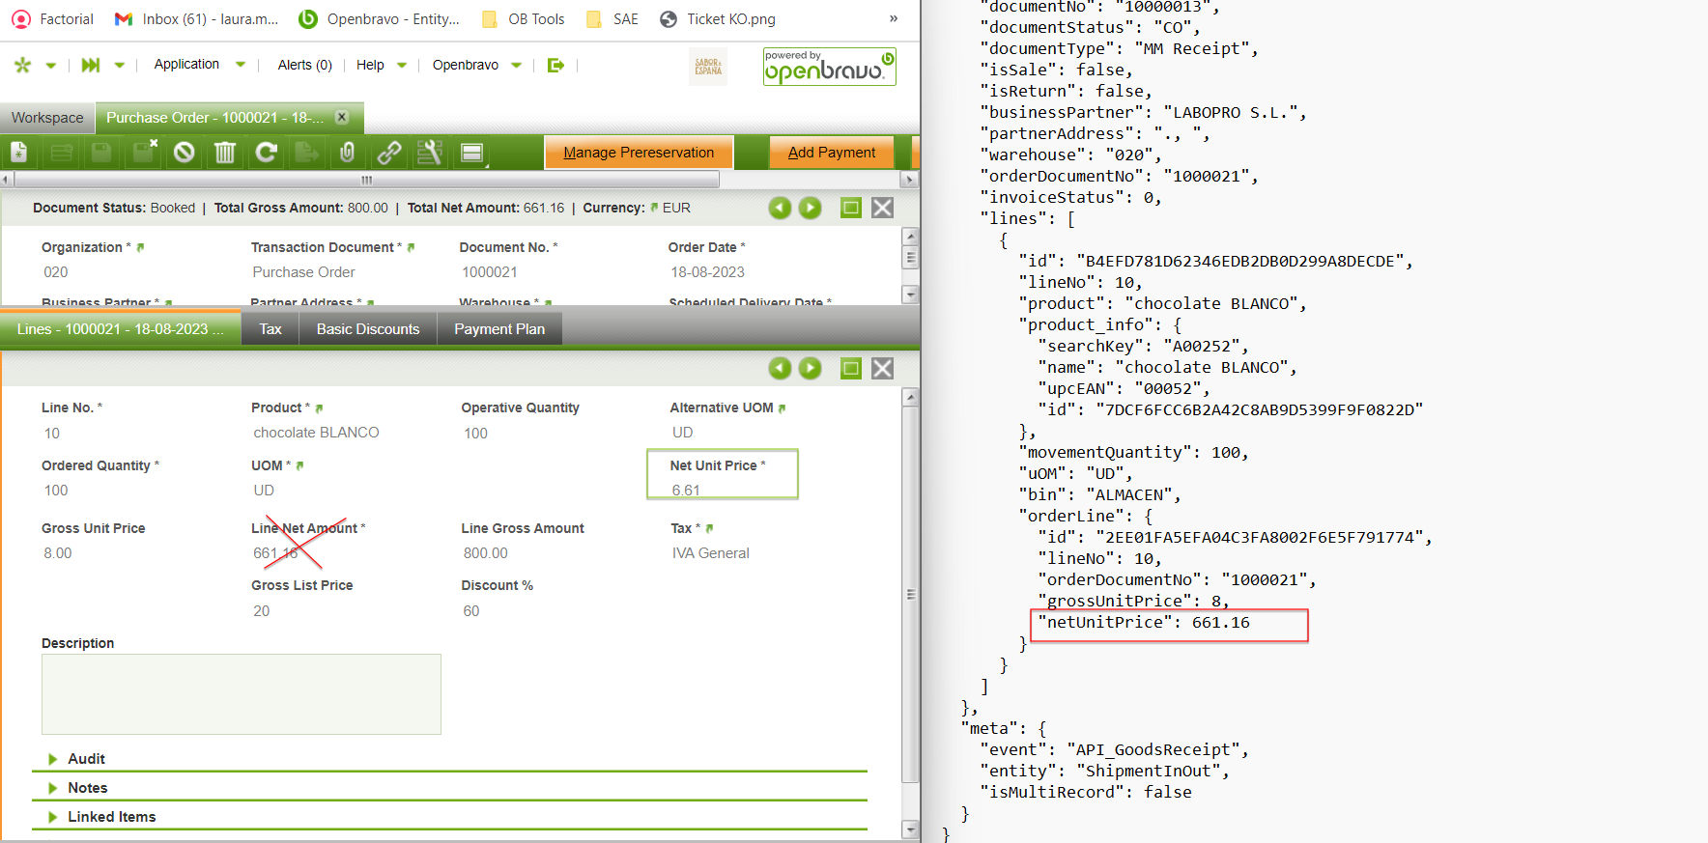Expand the Linked Items section

click(x=111, y=817)
